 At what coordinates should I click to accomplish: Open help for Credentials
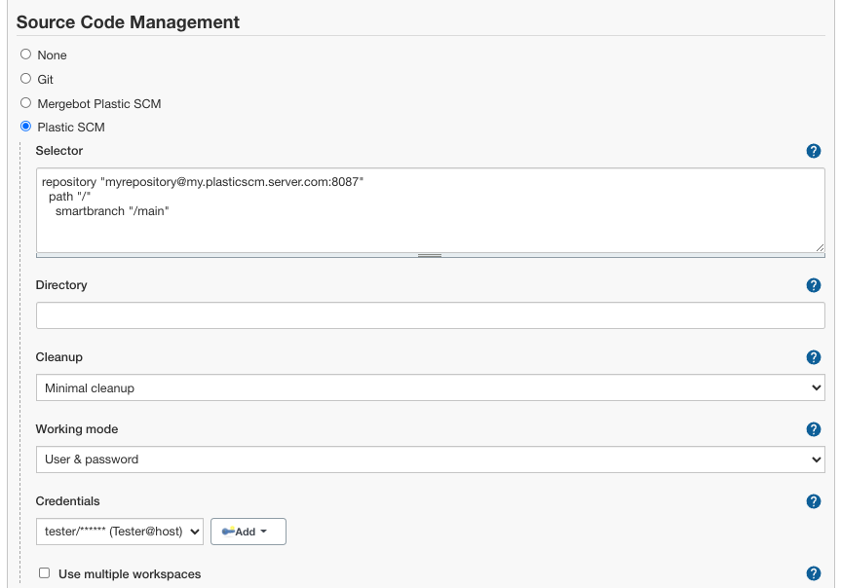[813, 501]
